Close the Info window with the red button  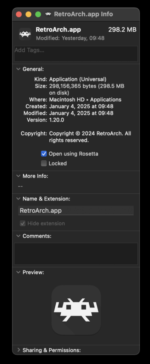pos(19,14)
